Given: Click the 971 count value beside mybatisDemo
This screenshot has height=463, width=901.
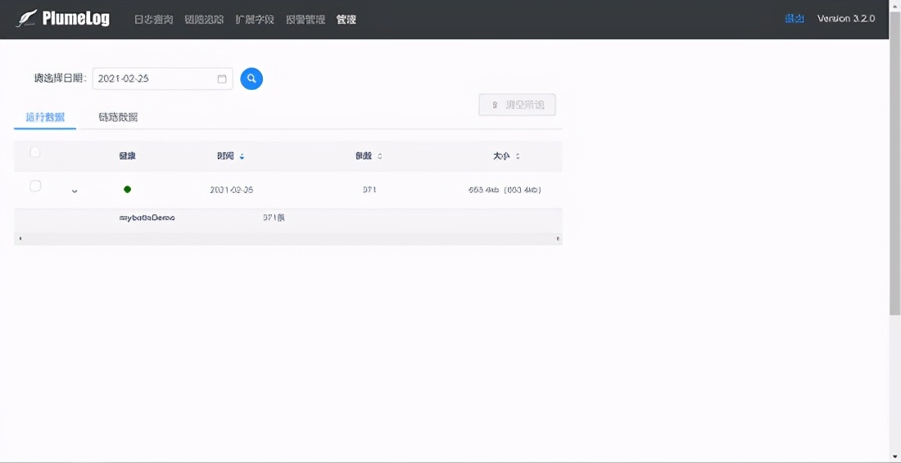Looking at the screenshot, I should pos(274,218).
